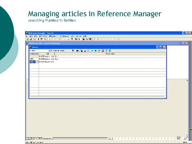Open the Bibliography menu
The image size is (192, 144).
pos(53,36)
